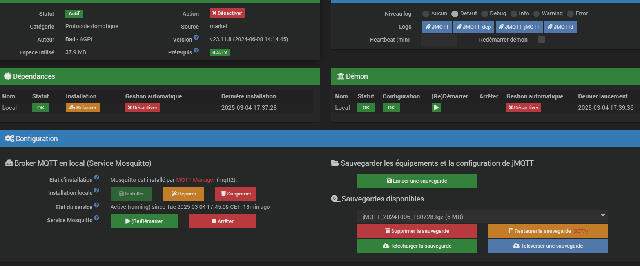Click the demon Configuration OK badge
The height and width of the screenshot is (266, 640).
[x=392, y=108]
